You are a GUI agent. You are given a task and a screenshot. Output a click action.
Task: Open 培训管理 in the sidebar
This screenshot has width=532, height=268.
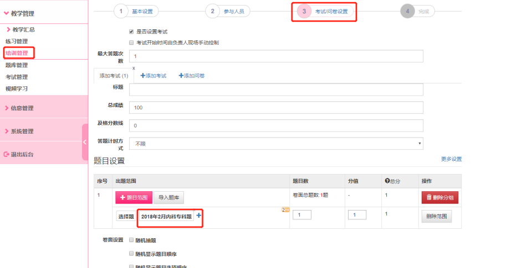[17, 53]
